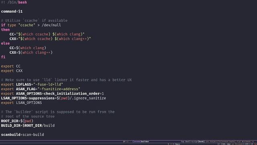Click the "fi" keyword
The image size is (257, 145).
pyautogui.click(x=3, y=57)
